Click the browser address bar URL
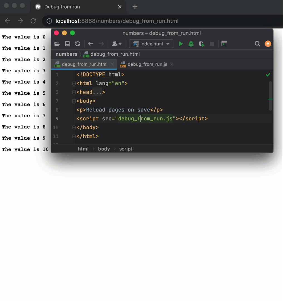The image size is (283, 301). [117, 21]
